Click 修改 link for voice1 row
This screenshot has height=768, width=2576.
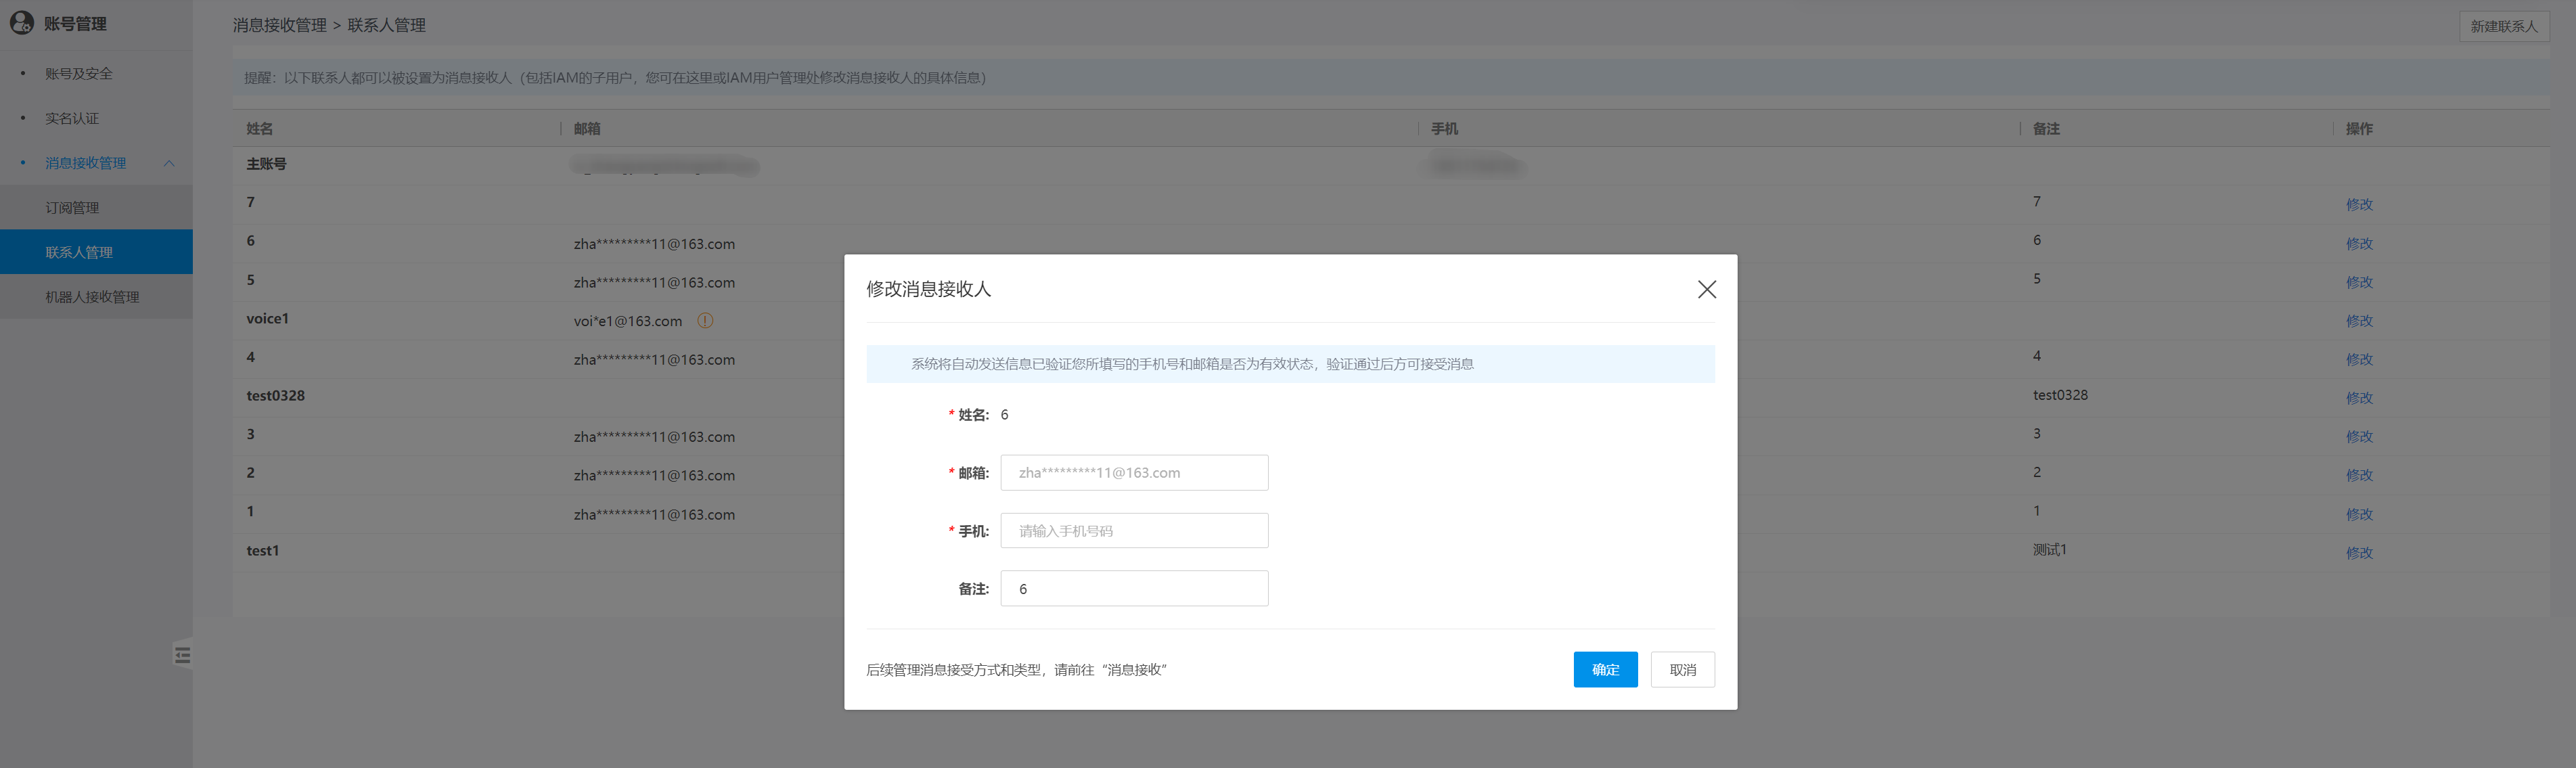tap(2359, 321)
